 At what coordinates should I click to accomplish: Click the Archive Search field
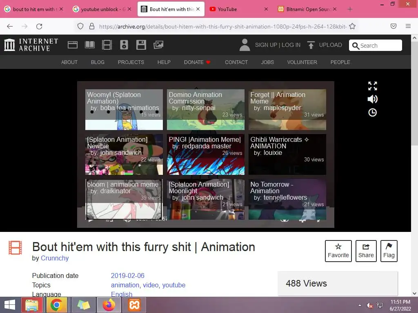click(x=376, y=45)
